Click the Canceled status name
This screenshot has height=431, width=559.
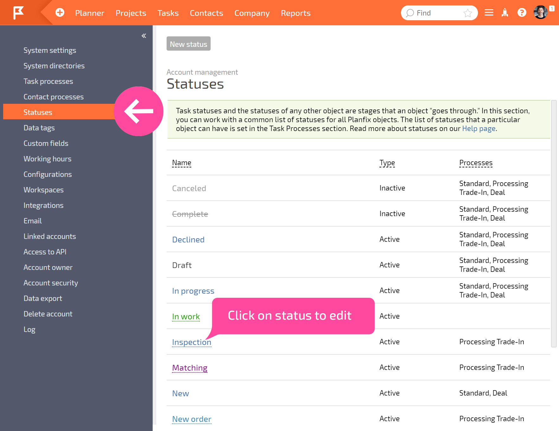click(x=189, y=188)
